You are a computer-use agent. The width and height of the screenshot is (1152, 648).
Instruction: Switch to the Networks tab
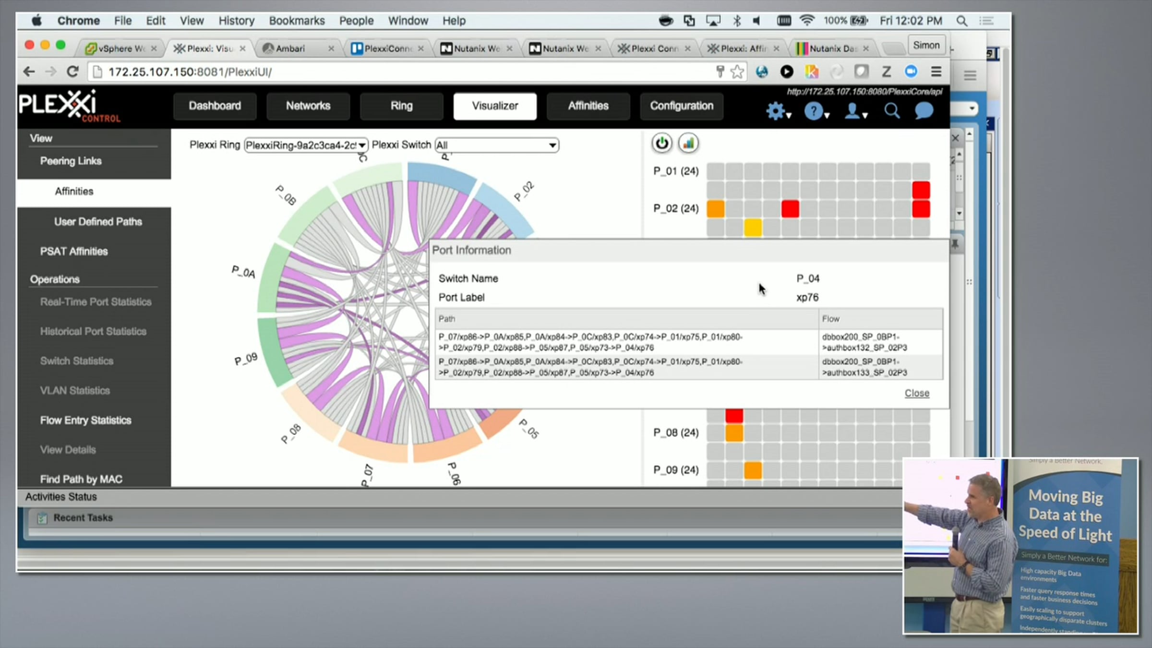(308, 106)
